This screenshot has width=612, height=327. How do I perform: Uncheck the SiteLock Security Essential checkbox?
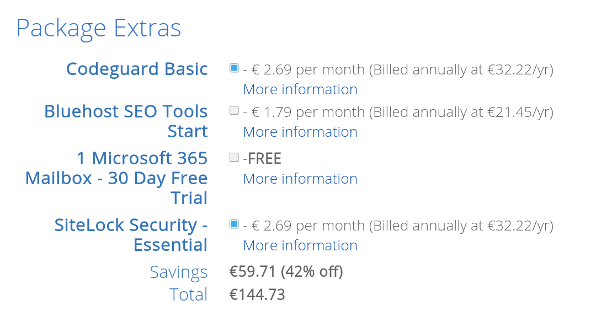[x=234, y=224]
